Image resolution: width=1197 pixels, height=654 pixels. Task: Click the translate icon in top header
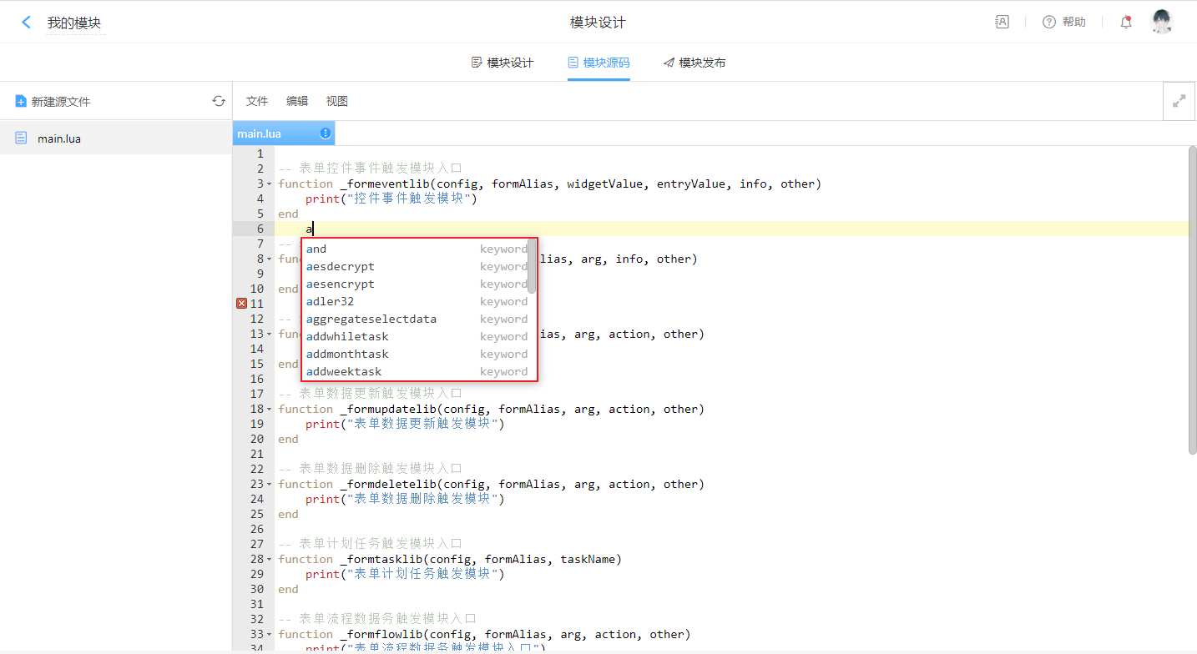(1002, 23)
